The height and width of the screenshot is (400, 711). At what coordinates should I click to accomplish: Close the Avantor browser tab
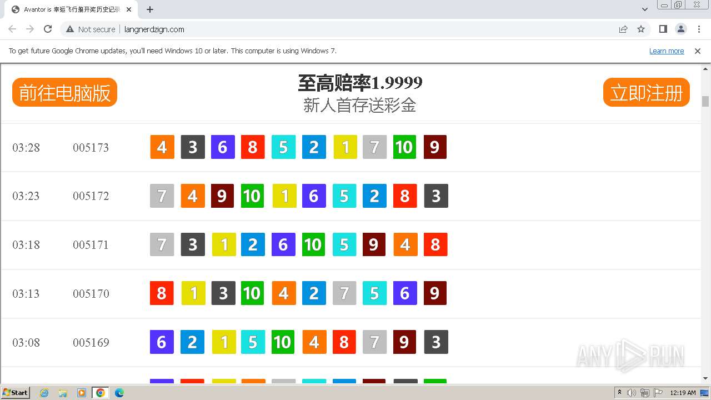tap(129, 9)
